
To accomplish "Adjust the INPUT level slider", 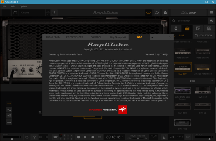I will pos(12,139).
